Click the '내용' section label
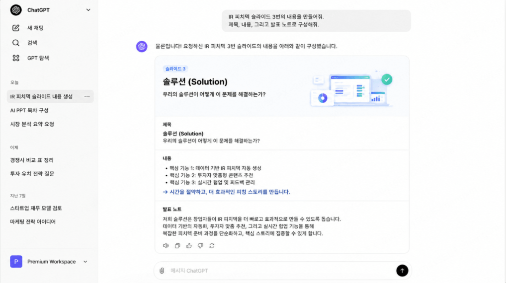506x283 pixels. pyautogui.click(x=167, y=158)
